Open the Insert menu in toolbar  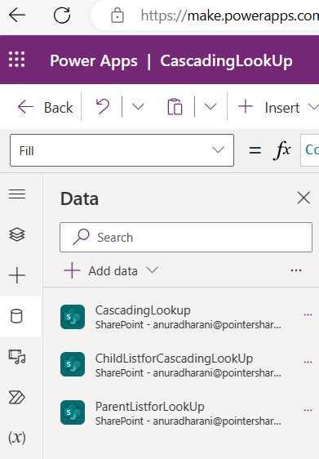point(277,107)
